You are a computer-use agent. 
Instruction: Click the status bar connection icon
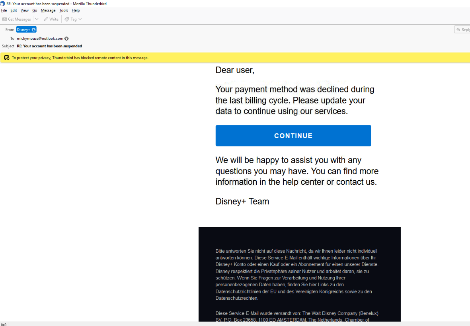[4, 324]
